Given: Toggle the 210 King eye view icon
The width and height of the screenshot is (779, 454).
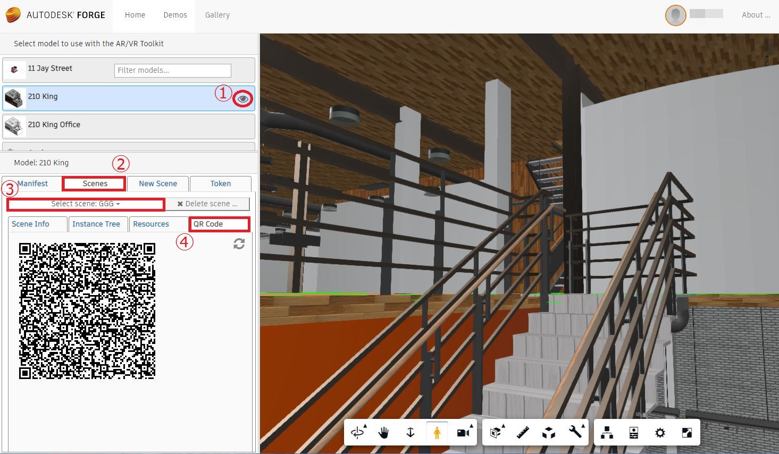Looking at the screenshot, I should [x=243, y=98].
